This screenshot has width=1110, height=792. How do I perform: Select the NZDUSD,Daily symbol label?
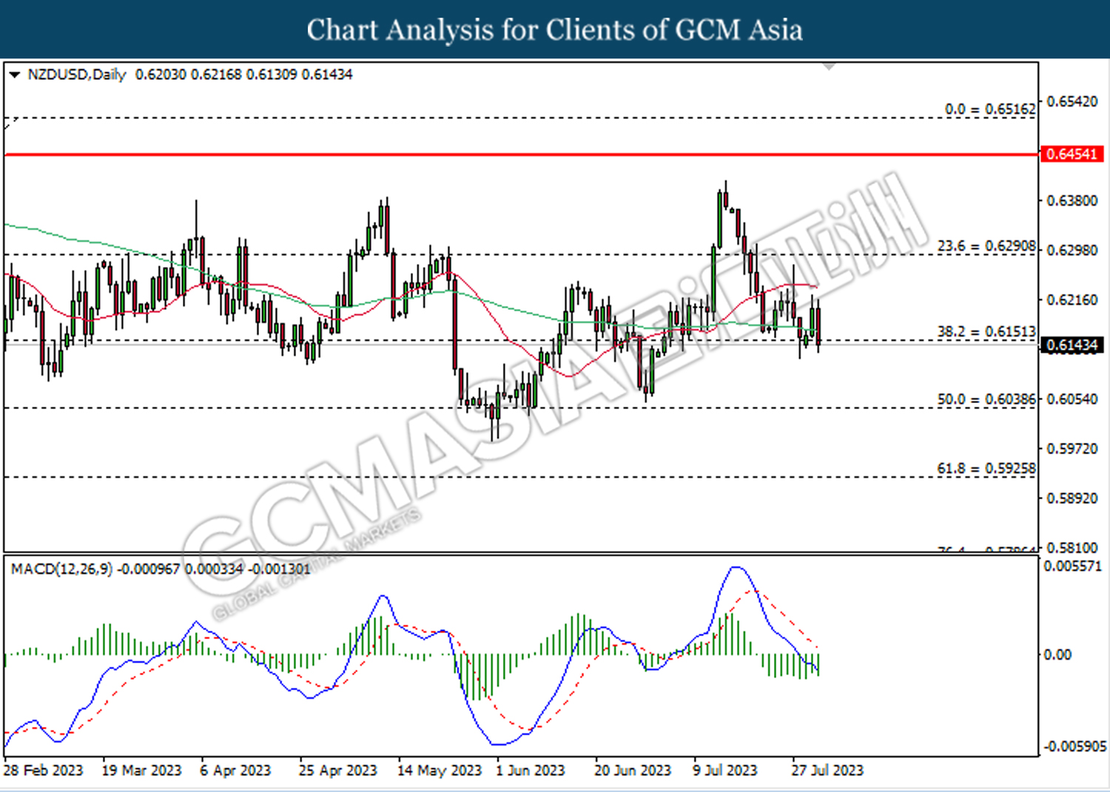click(77, 75)
